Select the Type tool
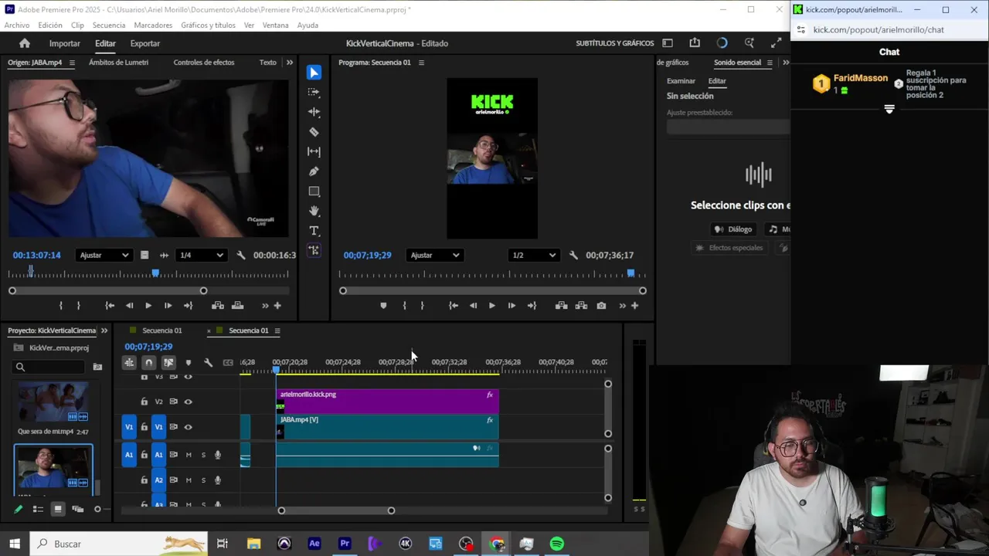This screenshot has height=556, width=989. click(x=314, y=231)
